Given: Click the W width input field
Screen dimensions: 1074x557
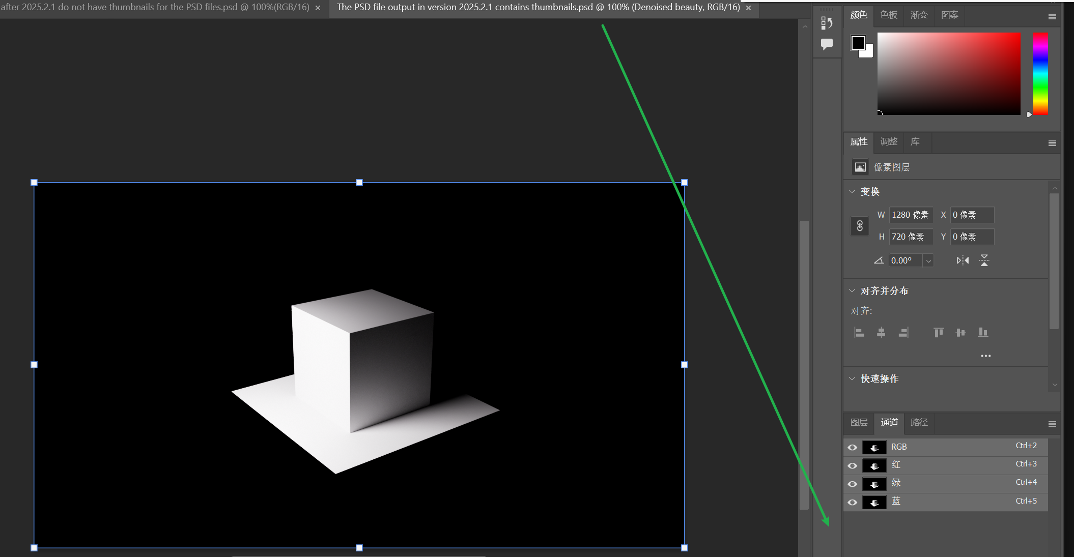Looking at the screenshot, I should [911, 215].
